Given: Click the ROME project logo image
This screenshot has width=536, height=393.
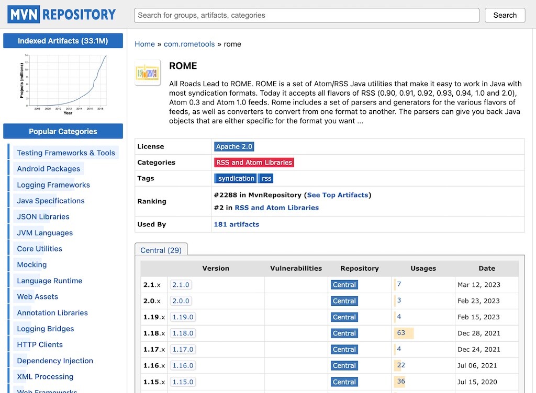Looking at the screenshot, I should (148, 73).
